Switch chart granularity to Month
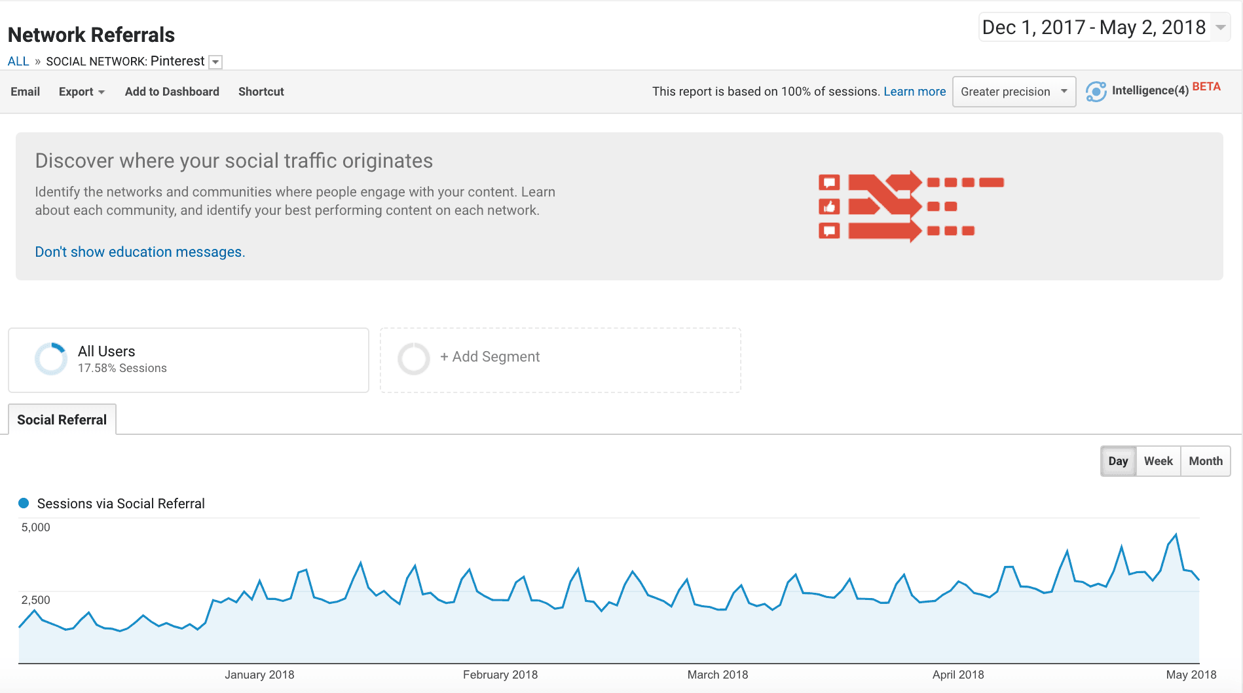 tap(1206, 461)
